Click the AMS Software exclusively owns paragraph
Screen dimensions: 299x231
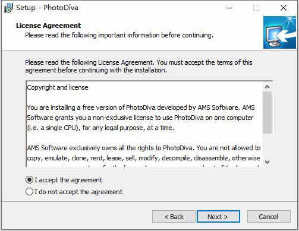[x=144, y=153]
